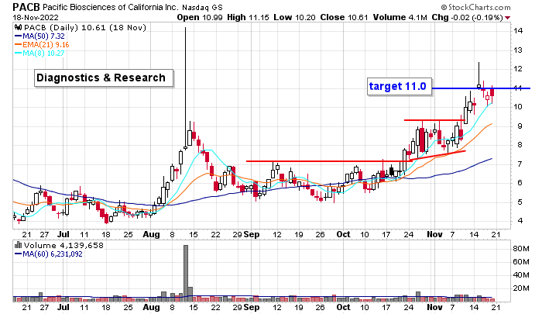Click the date 18-Nov-2022

point(36,18)
